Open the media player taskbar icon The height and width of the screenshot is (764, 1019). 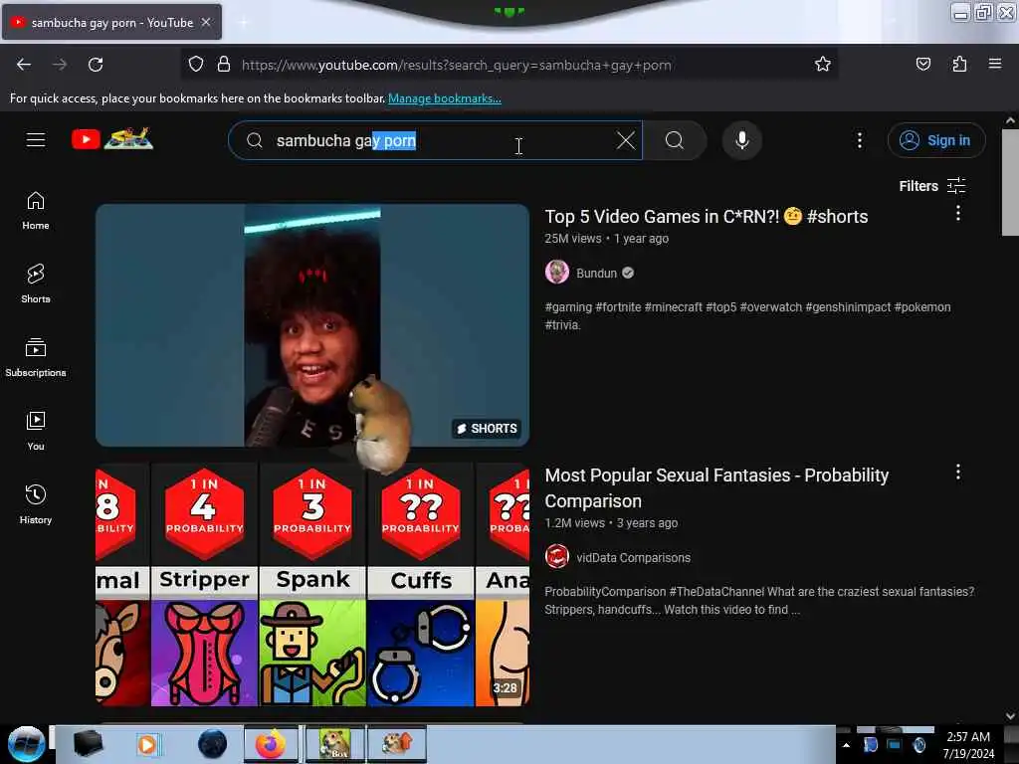pos(148,744)
